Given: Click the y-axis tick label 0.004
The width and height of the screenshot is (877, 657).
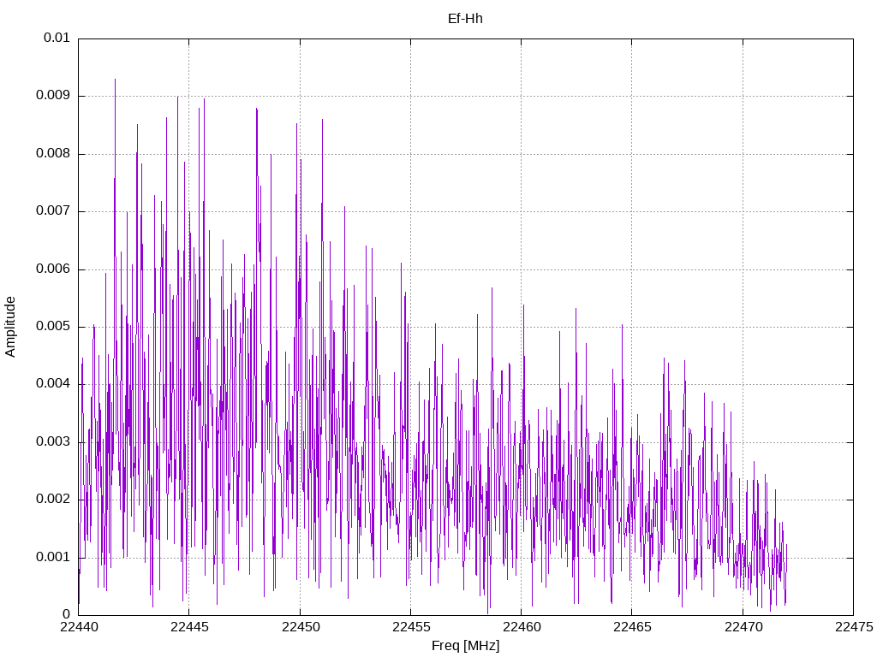Looking at the screenshot, I should pyautogui.click(x=53, y=384).
